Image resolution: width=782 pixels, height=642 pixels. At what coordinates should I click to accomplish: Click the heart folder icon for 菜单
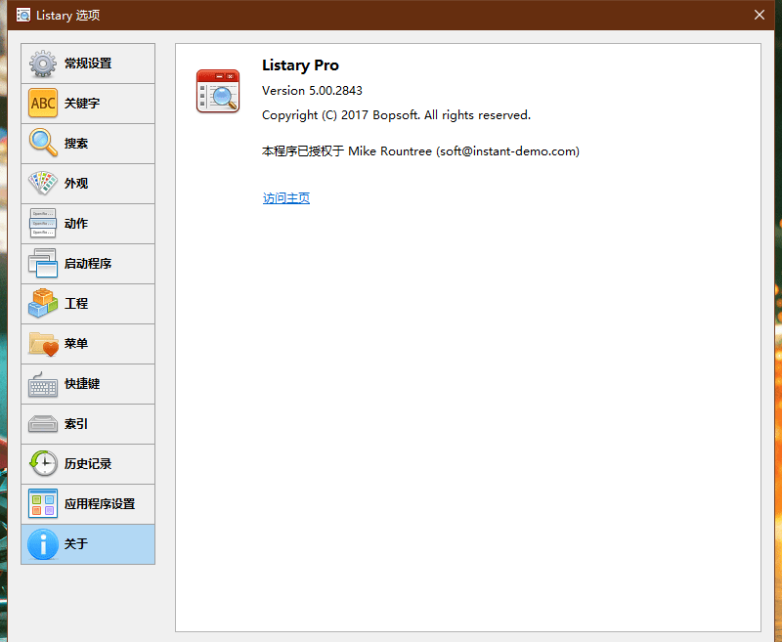43,344
